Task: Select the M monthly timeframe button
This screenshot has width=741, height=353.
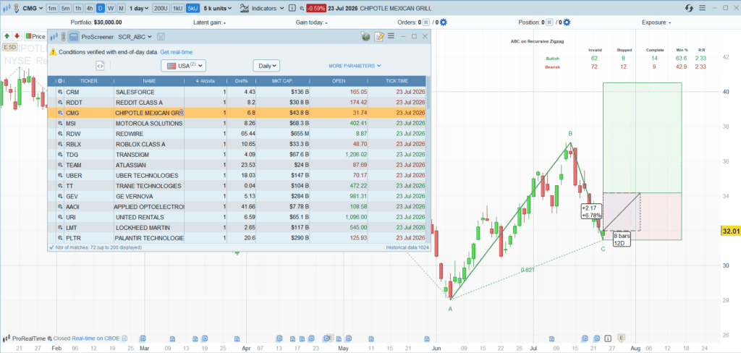Action: point(121,9)
